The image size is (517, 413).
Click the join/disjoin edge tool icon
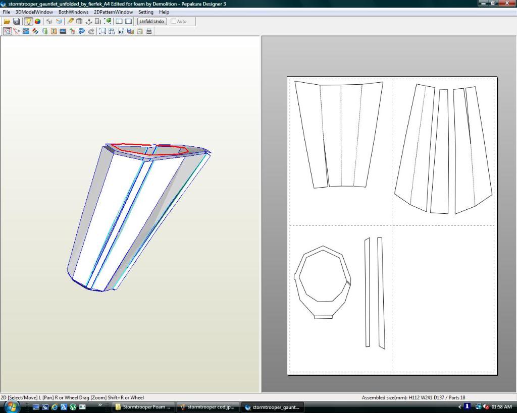(x=17, y=31)
